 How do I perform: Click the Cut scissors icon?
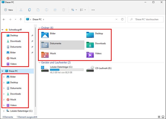(x=21, y=10)
